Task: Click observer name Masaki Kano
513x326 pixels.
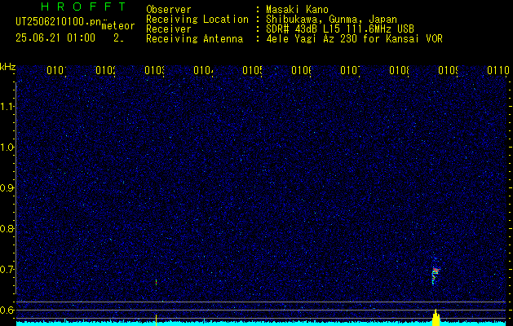Action: click(x=297, y=10)
